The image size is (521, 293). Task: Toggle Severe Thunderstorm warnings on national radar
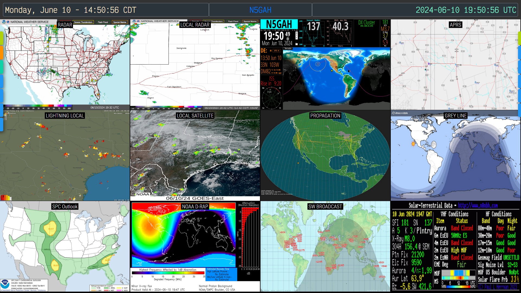(x=83, y=22)
